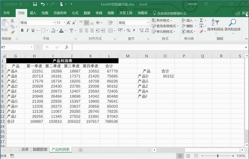Viewport: 249px width, 159px height.
Task: Open the font size dropdown
Action: pyautogui.click(x=64, y=23)
